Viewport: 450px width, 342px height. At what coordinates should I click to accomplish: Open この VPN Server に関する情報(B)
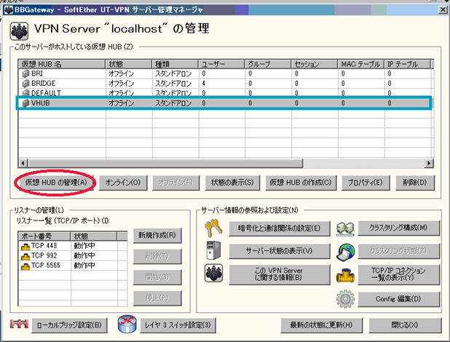pos(280,274)
